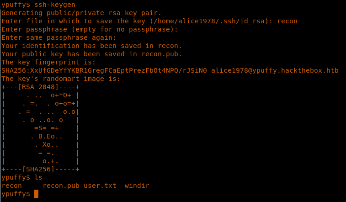This screenshot has width=346, height=202.
Task: Click the 'Generating public/private rsa key pair.' line
Action: coord(80,13)
